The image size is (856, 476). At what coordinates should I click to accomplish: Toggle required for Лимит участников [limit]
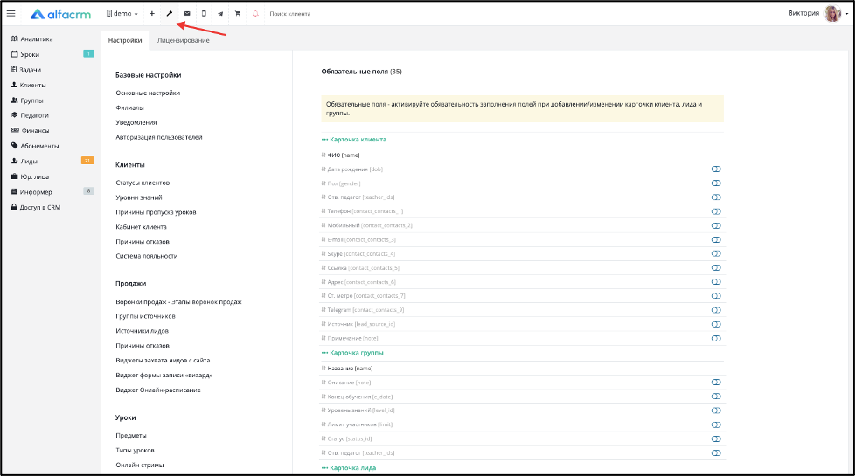point(716,424)
